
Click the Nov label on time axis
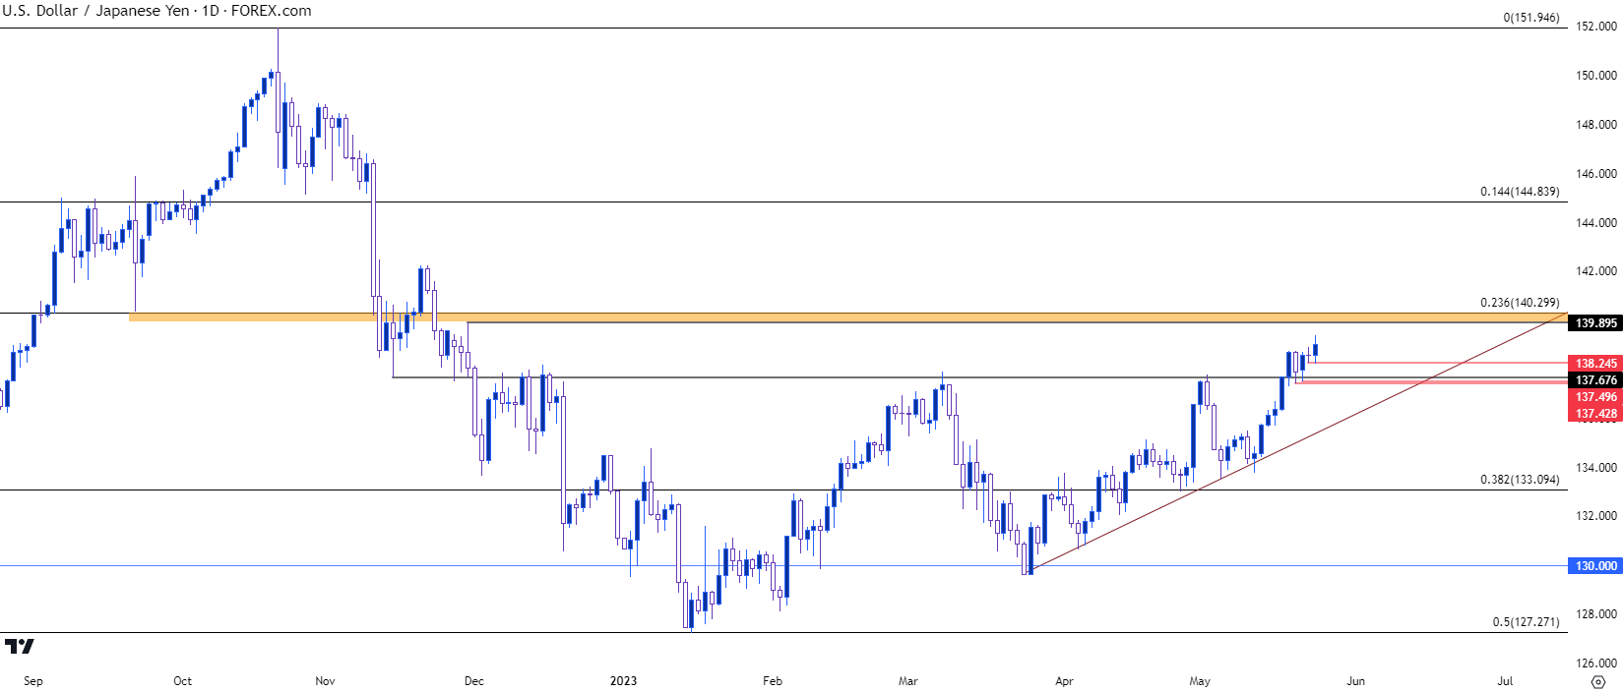pyautogui.click(x=325, y=681)
